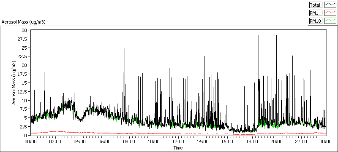This screenshot has width=338, height=152.
Task: Click the 18:00 time axis label
Action: point(252,141)
